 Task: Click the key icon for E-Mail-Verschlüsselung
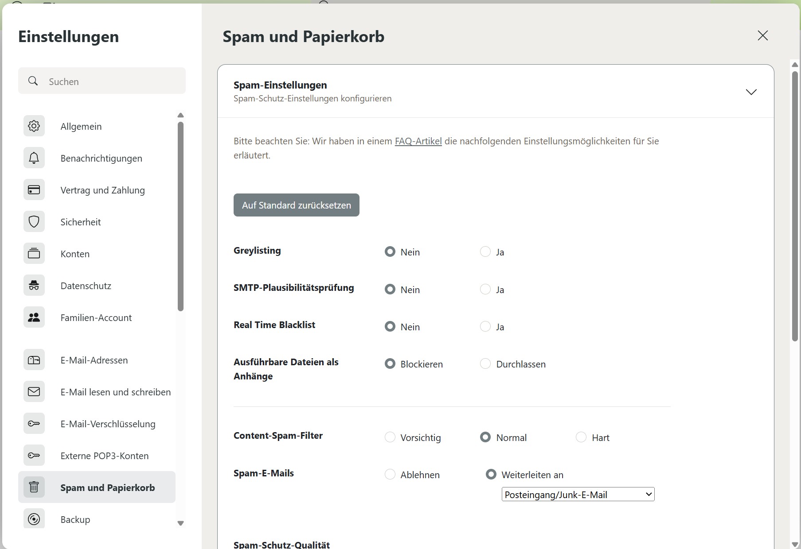coord(34,424)
